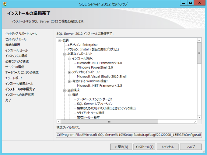Select the インスタンスの構成 step
The height and width of the screenshot is (155, 207).
(x=16, y=56)
